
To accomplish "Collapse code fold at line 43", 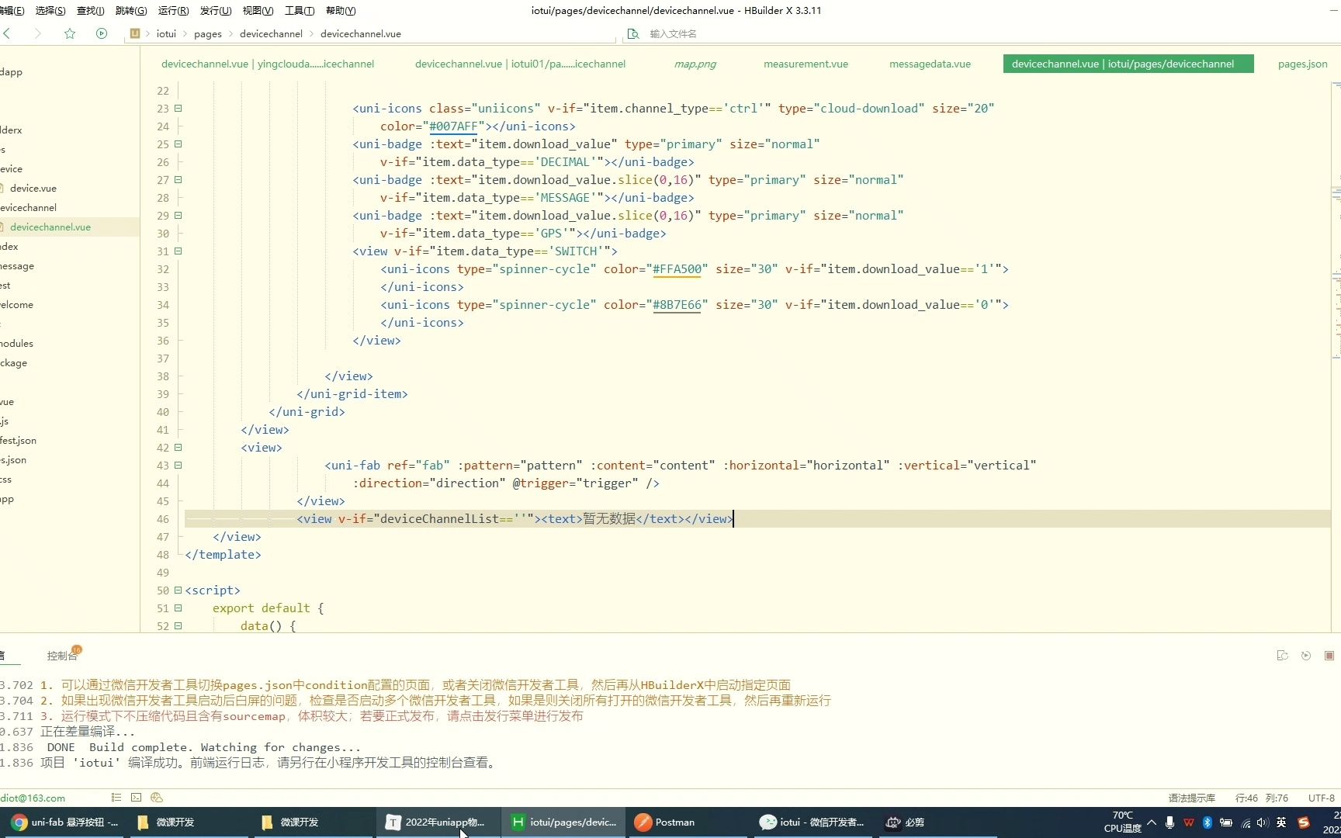I will [178, 466].
